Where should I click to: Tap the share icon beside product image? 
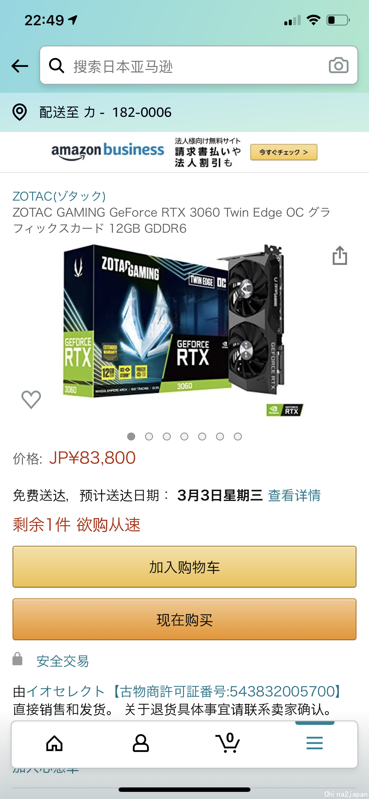pyautogui.click(x=340, y=256)
